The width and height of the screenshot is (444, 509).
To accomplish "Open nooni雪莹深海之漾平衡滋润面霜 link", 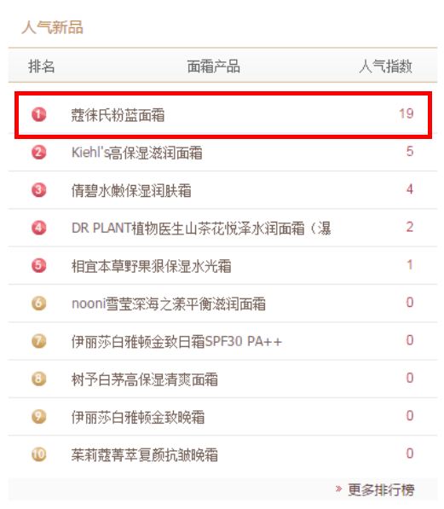I will coord(169,304).
